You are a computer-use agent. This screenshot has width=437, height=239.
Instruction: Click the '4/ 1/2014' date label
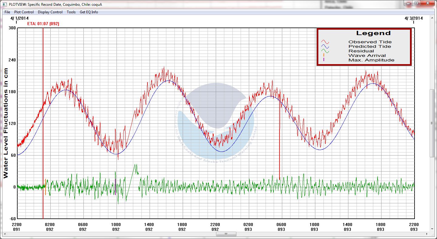(19, 18)
